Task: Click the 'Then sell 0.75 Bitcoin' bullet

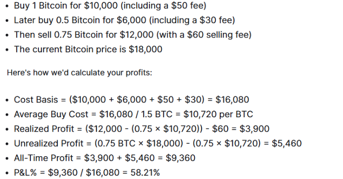Action: coord(132,35)
